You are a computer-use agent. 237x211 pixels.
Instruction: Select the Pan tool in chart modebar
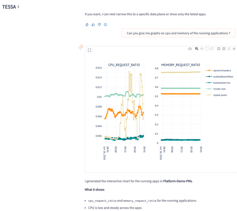(202, 49)
